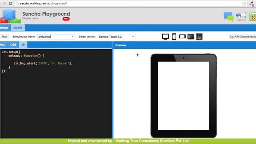Click the onReady: function() code line
256x144 pixels.
[26, 56]
